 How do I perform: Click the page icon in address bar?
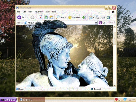26,23
